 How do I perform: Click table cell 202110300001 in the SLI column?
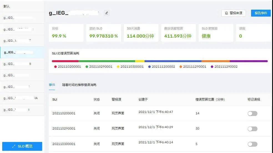coord(64,144)
